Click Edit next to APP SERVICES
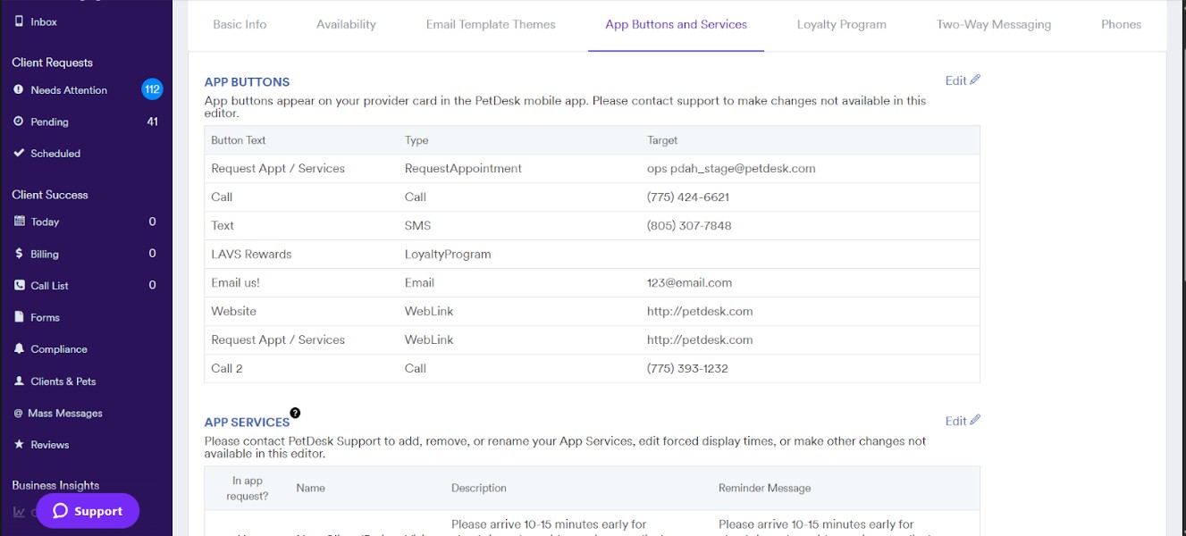The image size is (1186, 536). point(961,420)
